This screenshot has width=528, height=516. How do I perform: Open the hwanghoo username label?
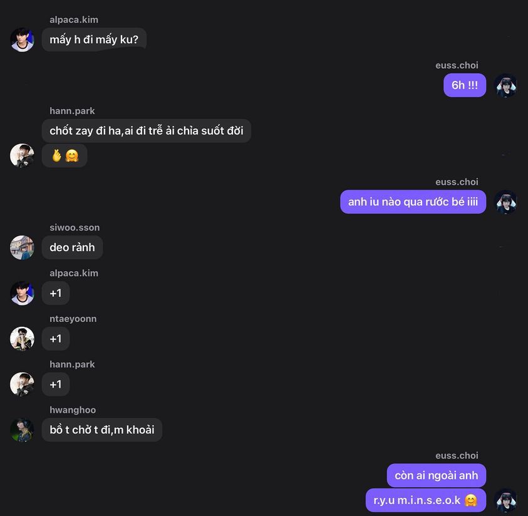tap(73, 410)
